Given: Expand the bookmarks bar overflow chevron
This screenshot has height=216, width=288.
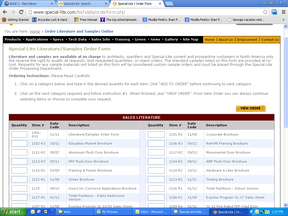Looking at the screenshot, I should (283, 20).
